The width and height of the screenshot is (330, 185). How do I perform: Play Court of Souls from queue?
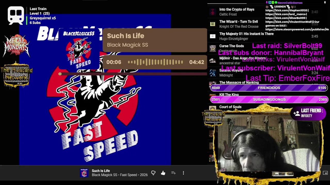230,107
